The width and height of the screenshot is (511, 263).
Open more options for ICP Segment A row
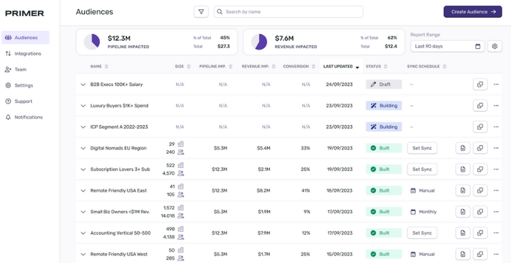(496, 127)
